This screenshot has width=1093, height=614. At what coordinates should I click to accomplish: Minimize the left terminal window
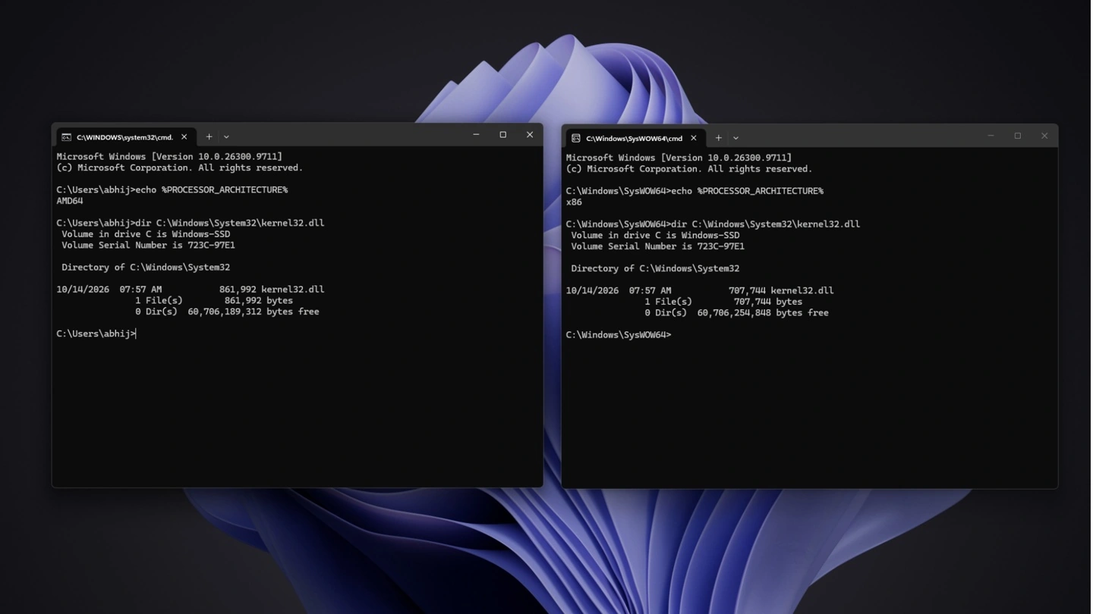(476, 135)
